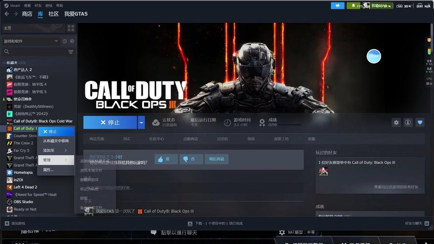Click the Home button in sidebar
Screen dimensions: 434x244
coord(33,28)
